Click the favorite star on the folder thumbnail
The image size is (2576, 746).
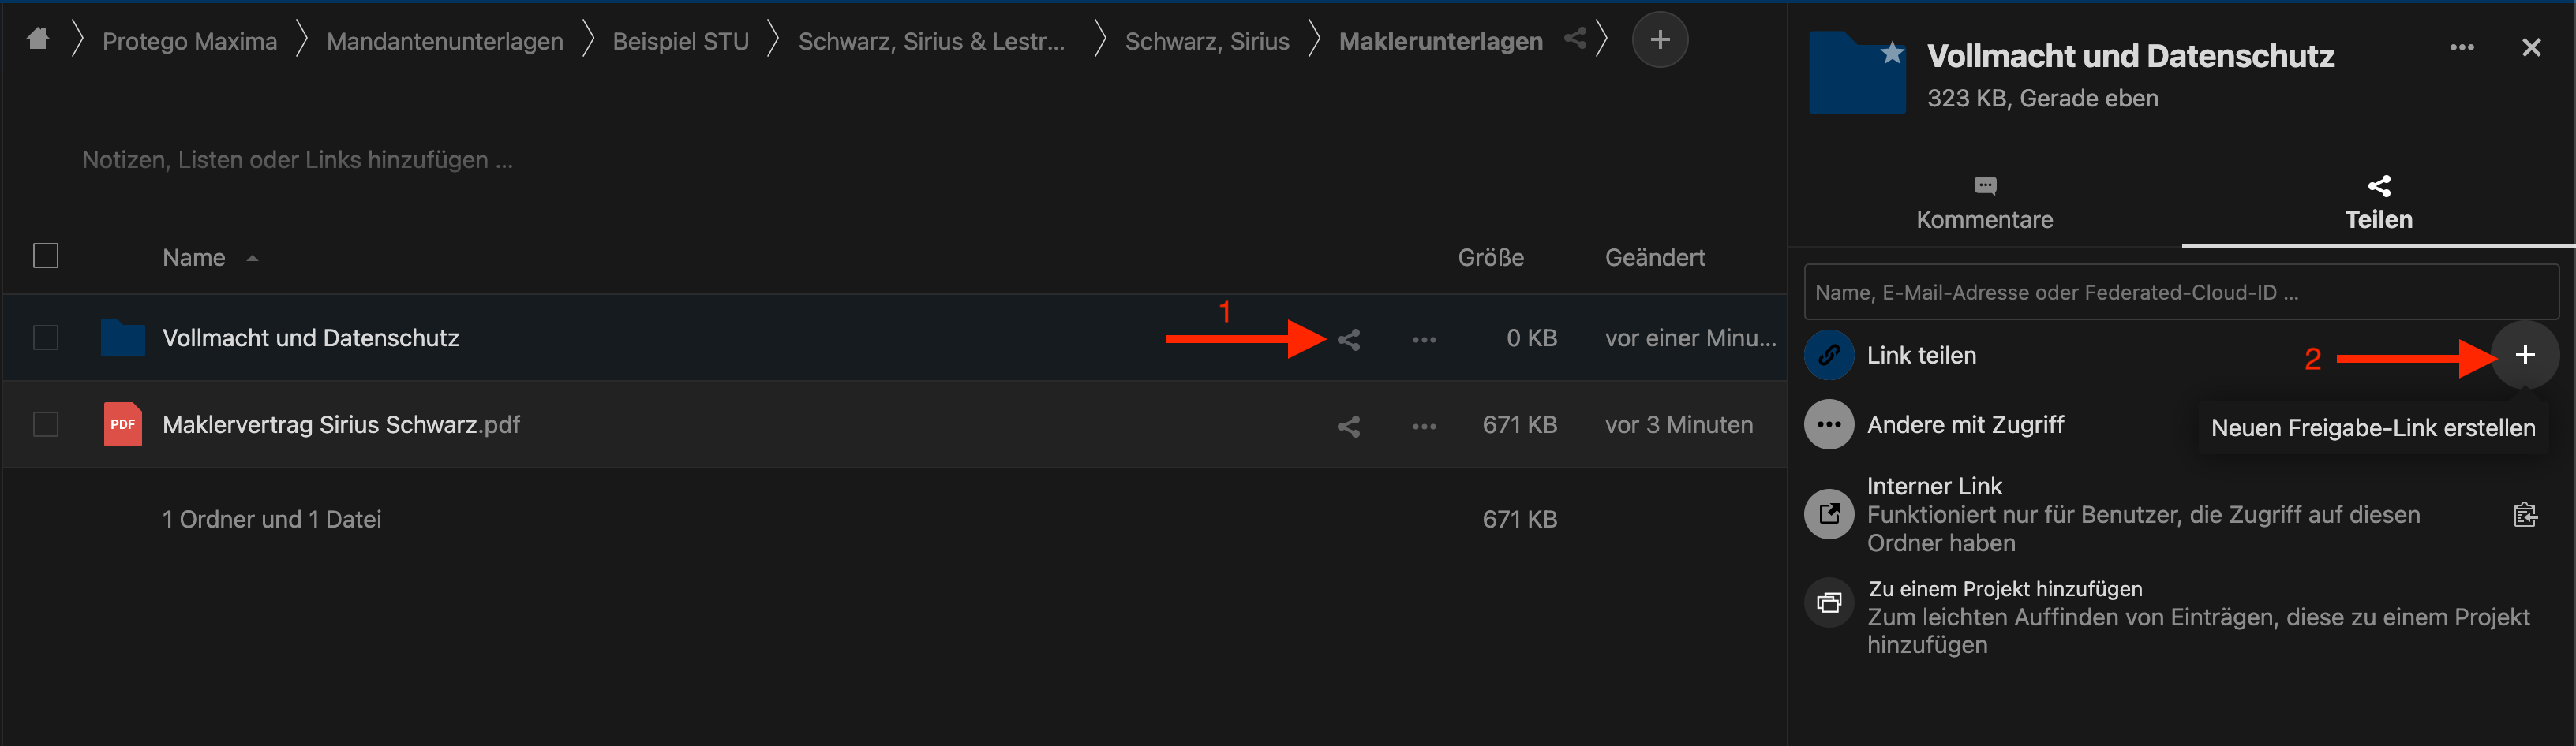coord(1890,52)
